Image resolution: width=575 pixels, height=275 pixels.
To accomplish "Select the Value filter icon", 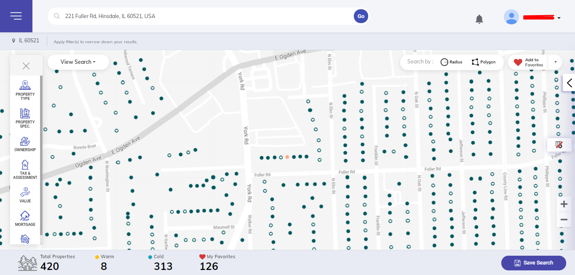I will tap(25, 195).
